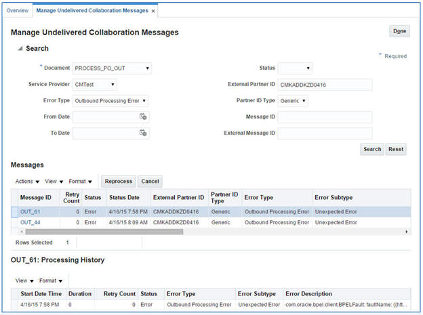Open the Status dropdown

[296, 68]
